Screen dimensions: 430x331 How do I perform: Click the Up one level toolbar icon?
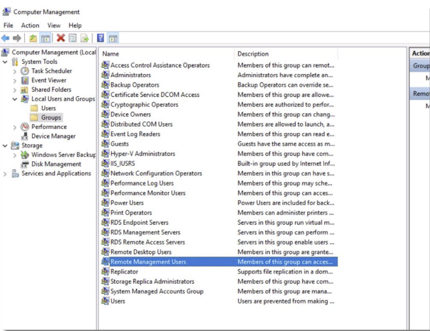click(x=33, y=38)
